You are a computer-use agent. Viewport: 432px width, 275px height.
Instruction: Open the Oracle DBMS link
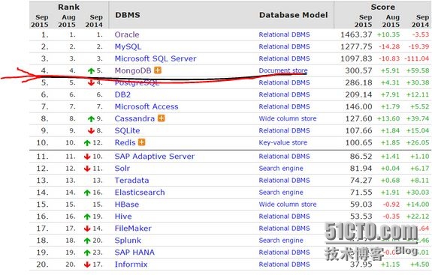click(127, 34)
